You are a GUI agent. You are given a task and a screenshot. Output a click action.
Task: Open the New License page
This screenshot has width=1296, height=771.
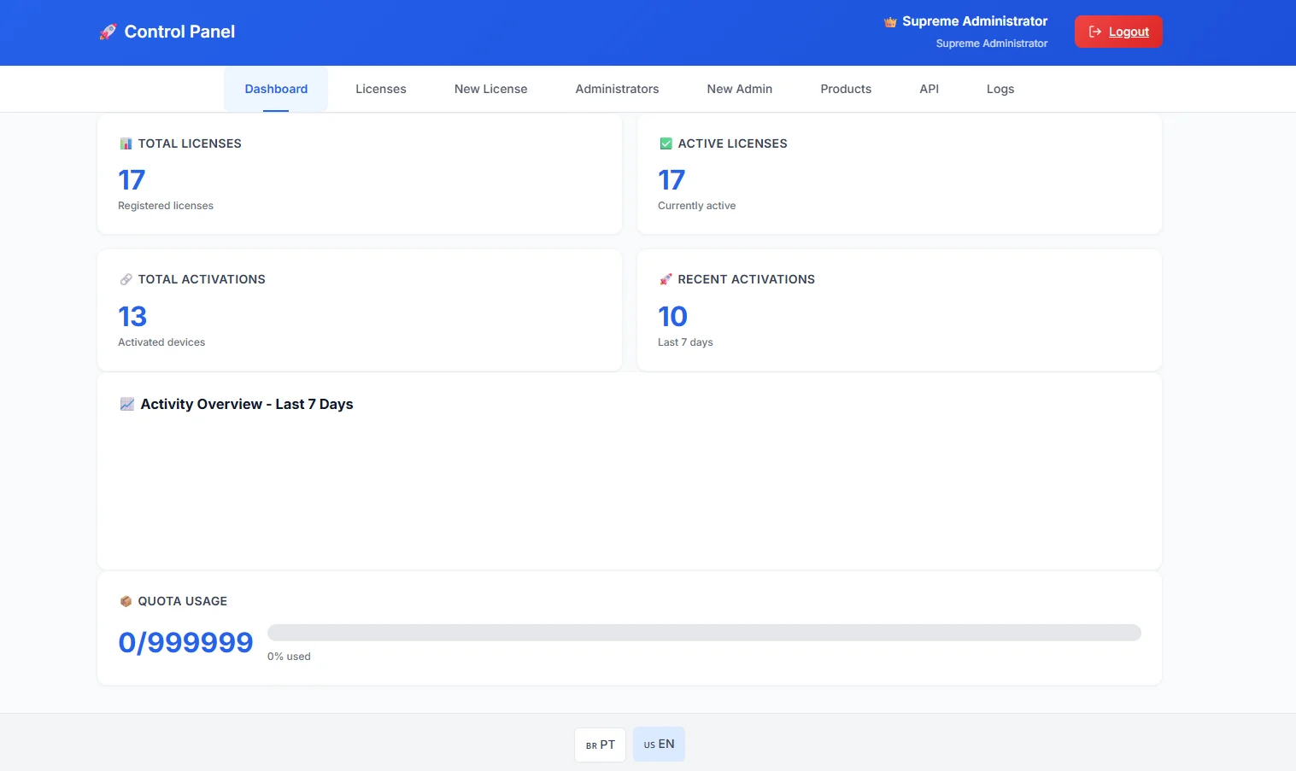tap(490, 89)
